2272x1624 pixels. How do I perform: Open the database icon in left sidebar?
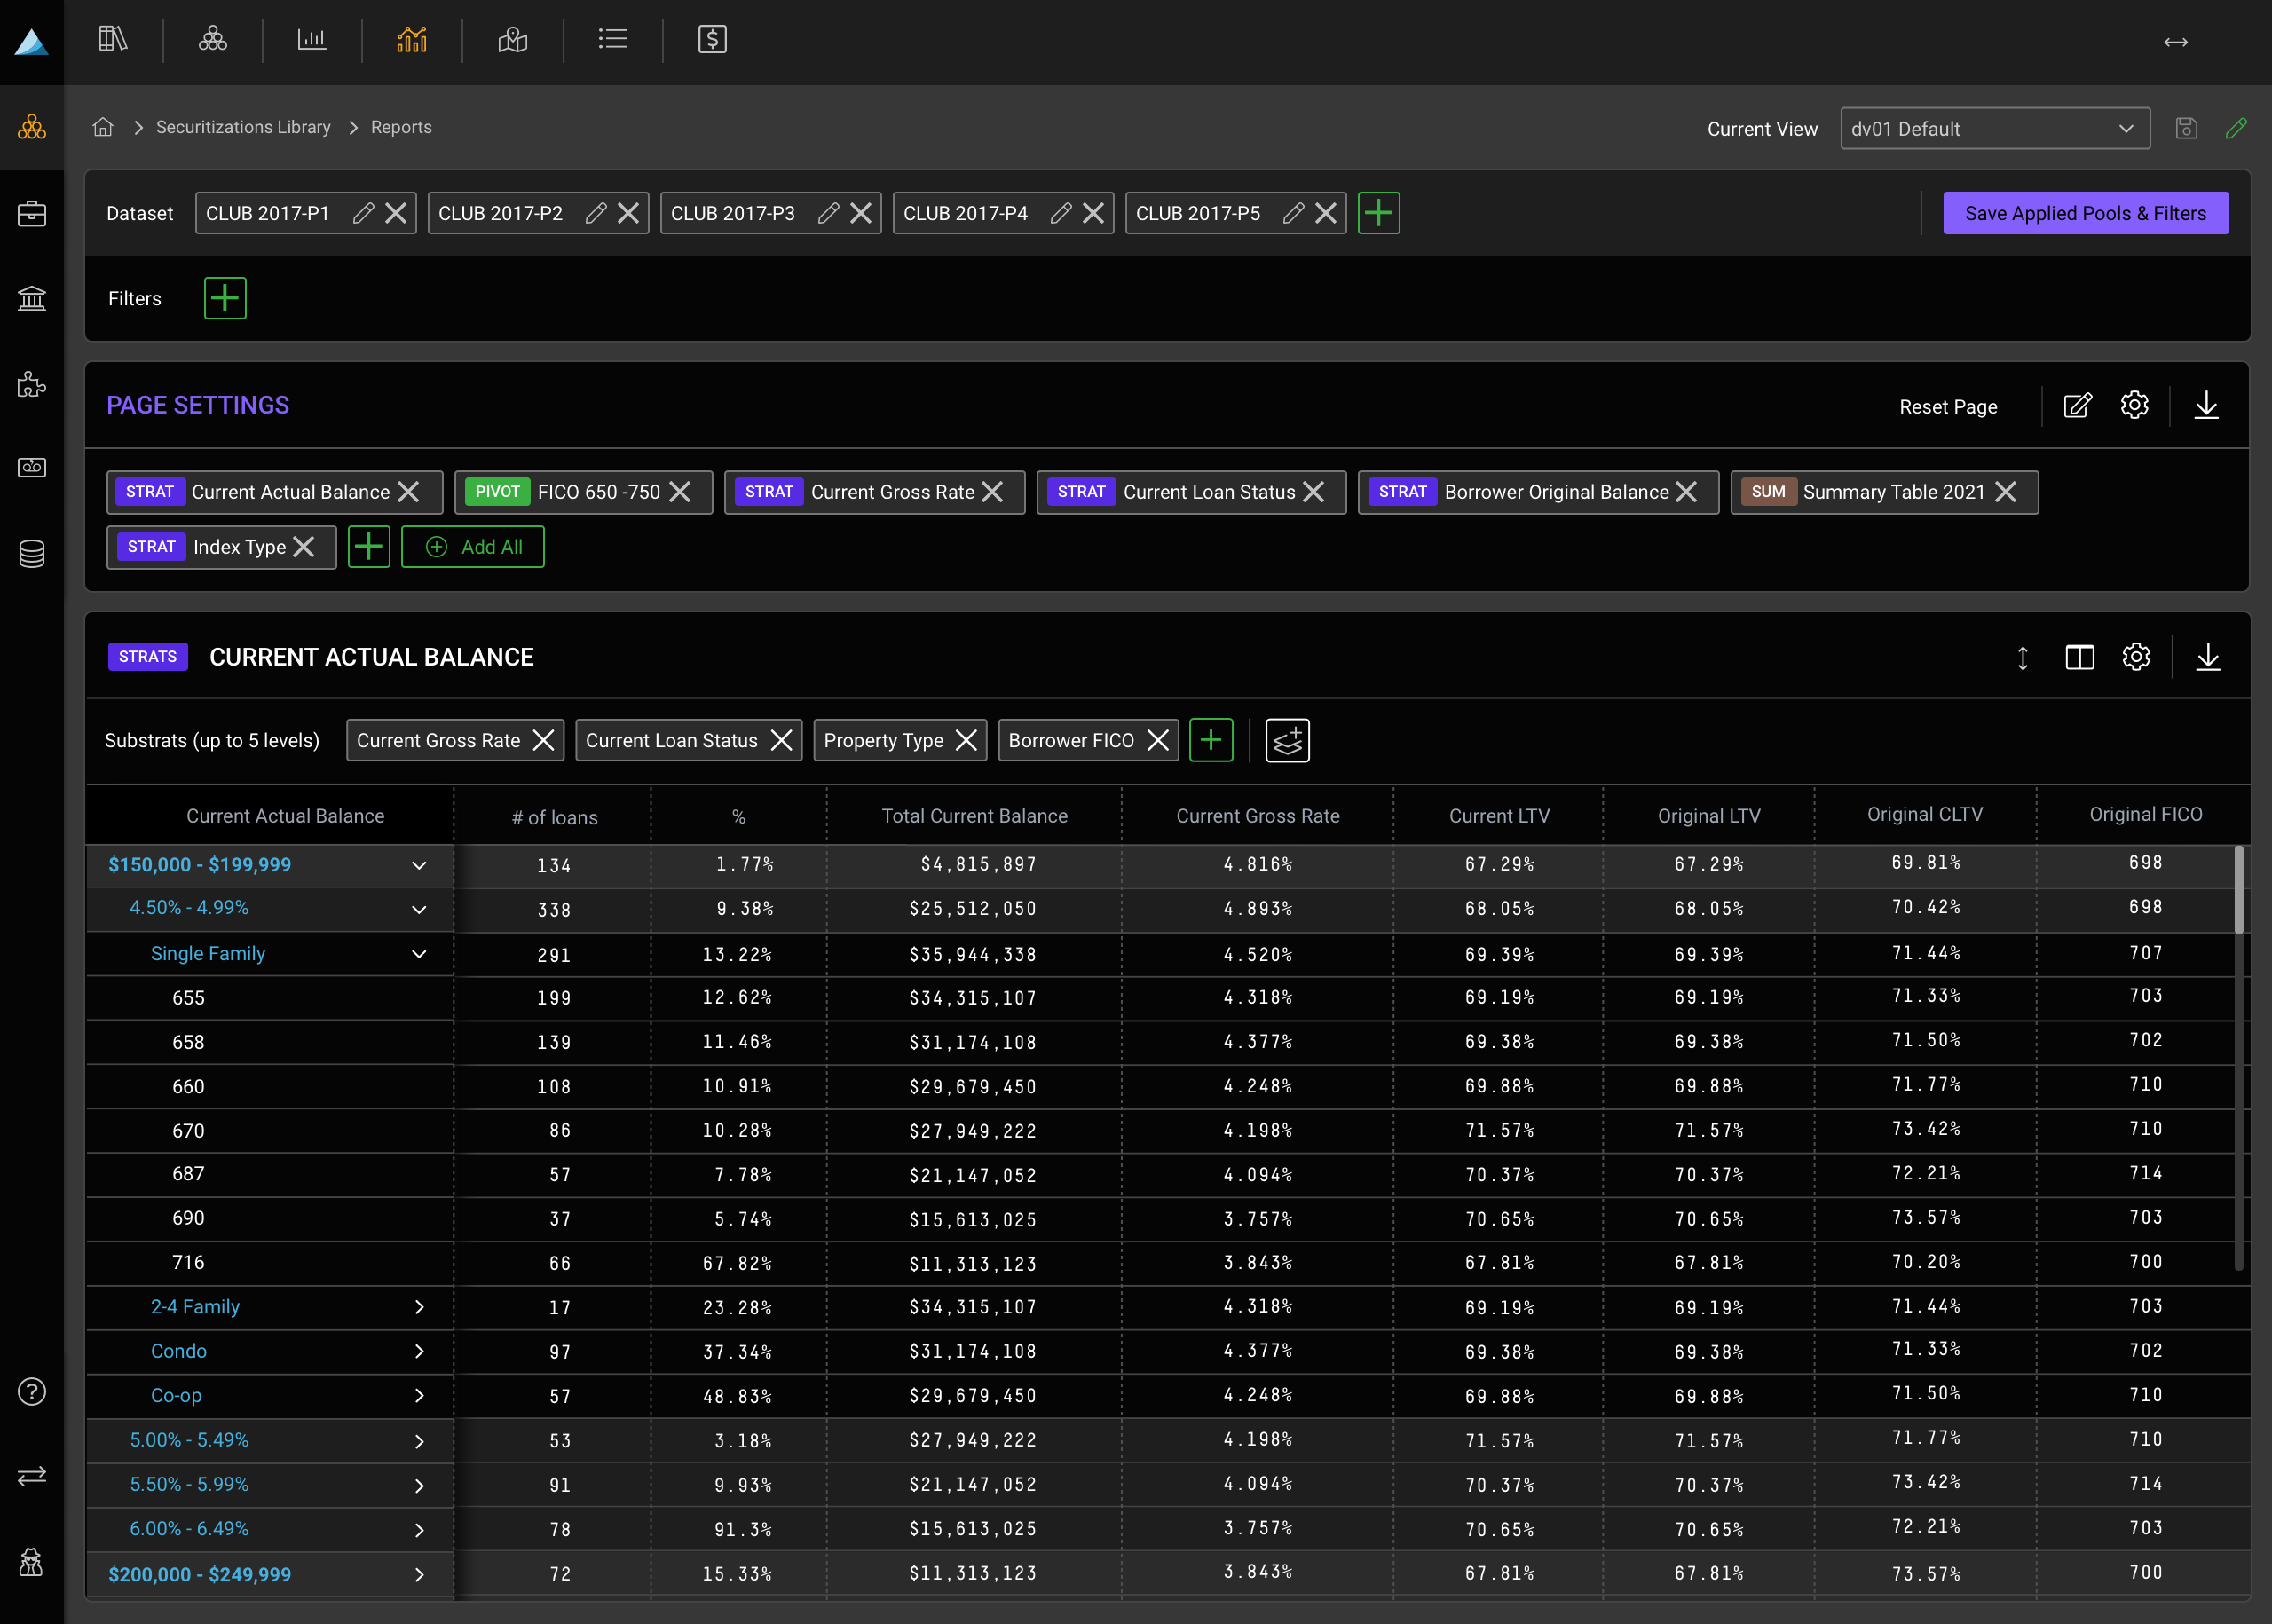pos(32,553)
